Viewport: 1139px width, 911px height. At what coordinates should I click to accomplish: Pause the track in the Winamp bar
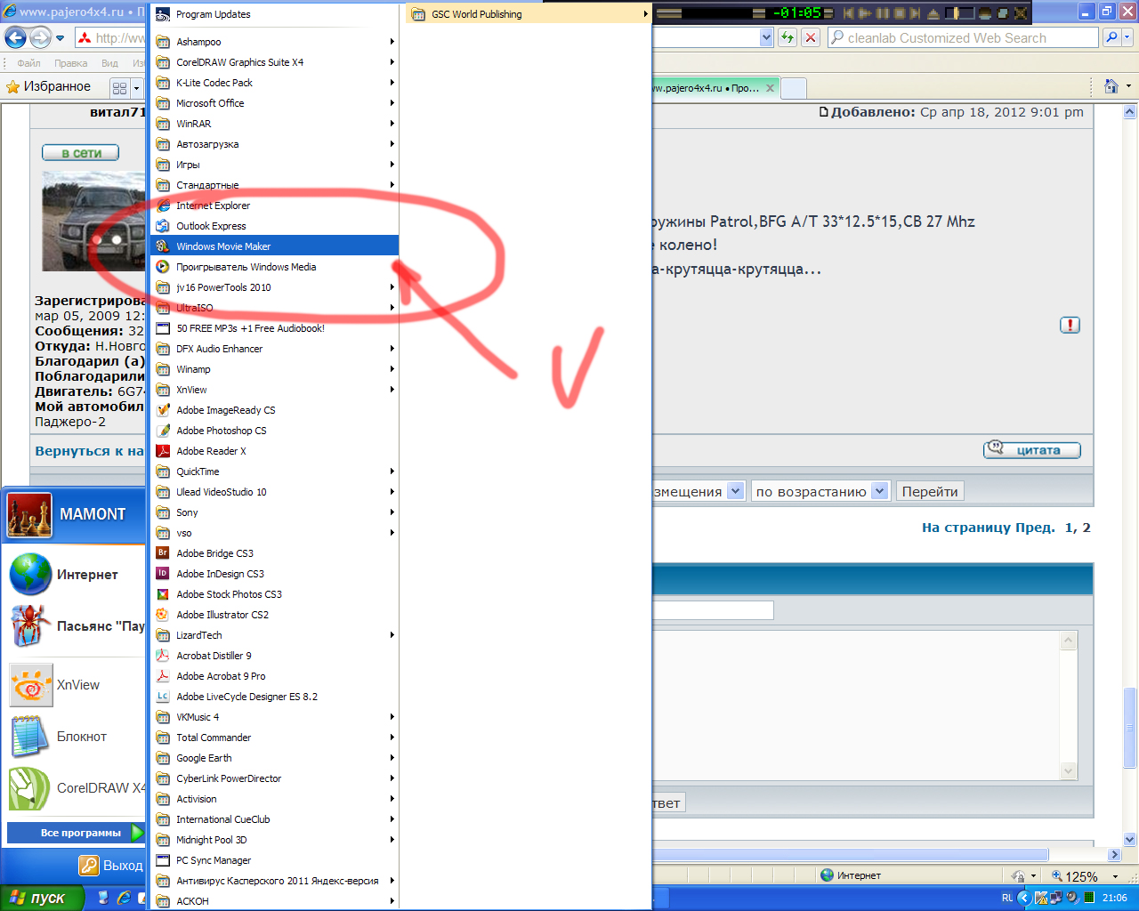[883, 13]
